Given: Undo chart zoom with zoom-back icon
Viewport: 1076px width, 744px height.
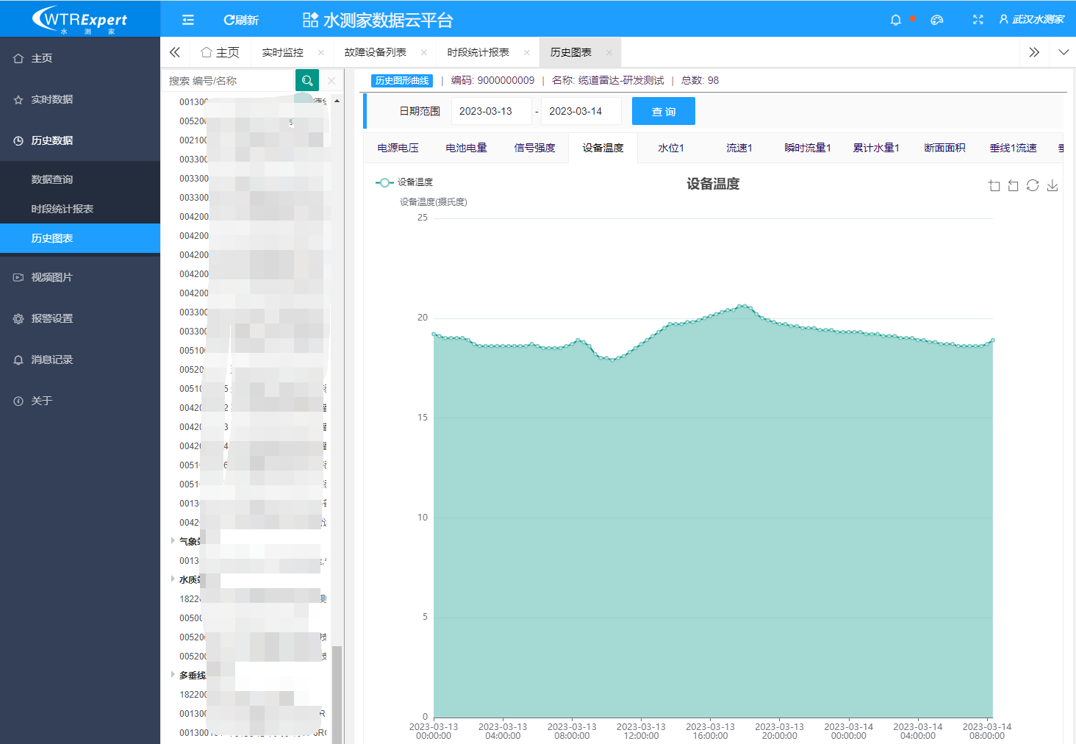Looking at the screenshot, I should [1014, 185].
